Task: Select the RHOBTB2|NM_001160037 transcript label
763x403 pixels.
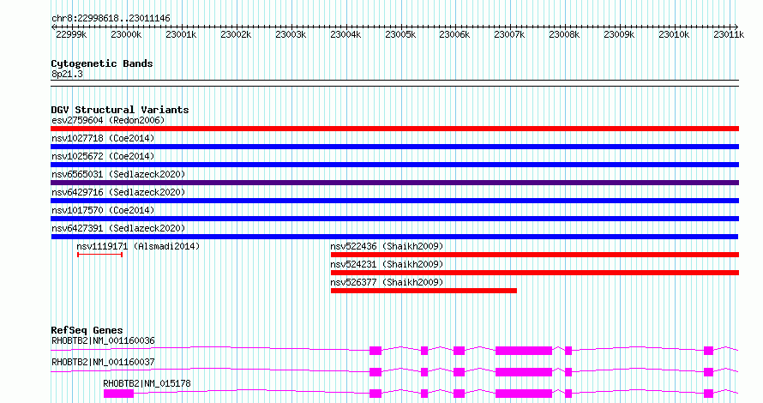Action: (103, 362)
